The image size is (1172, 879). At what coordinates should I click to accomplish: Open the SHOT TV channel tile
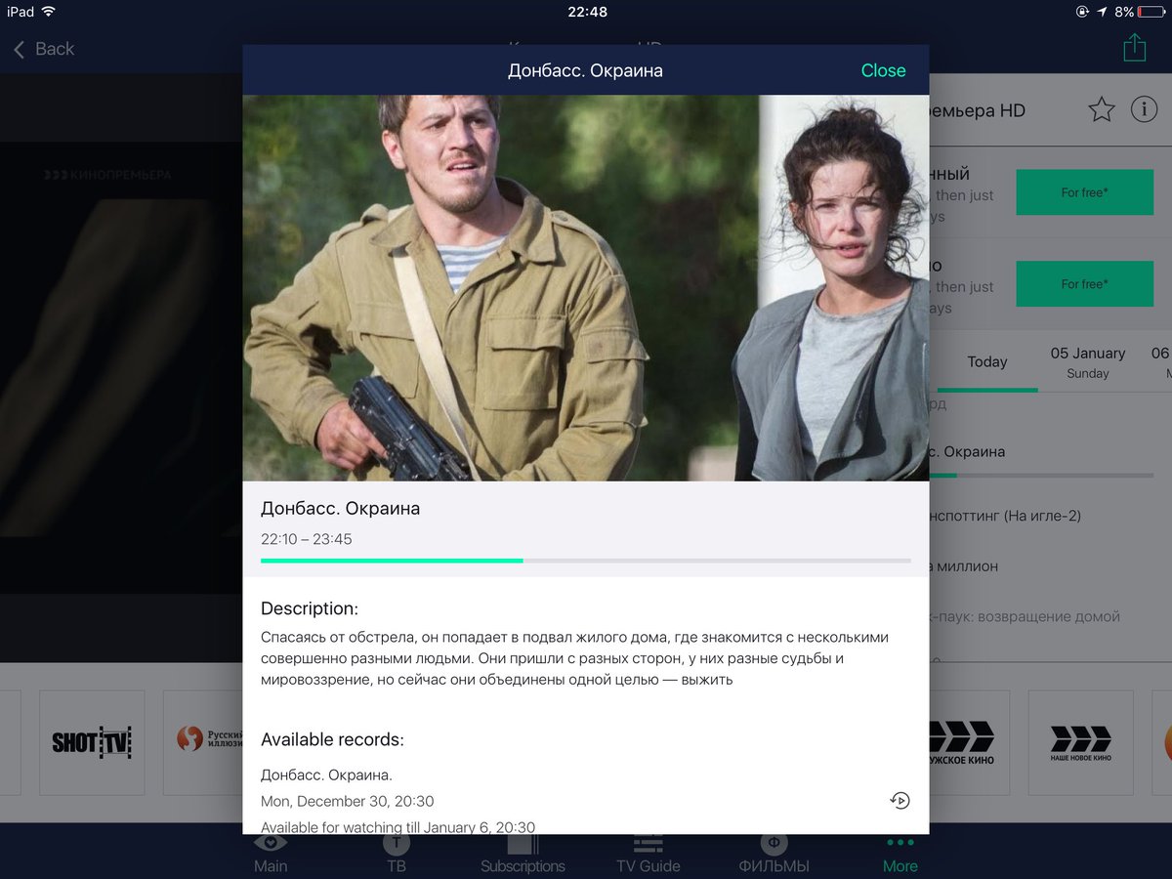click(92, 742)
